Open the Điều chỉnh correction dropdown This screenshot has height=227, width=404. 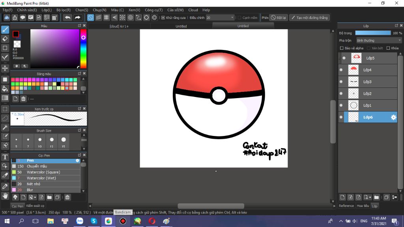220,18
